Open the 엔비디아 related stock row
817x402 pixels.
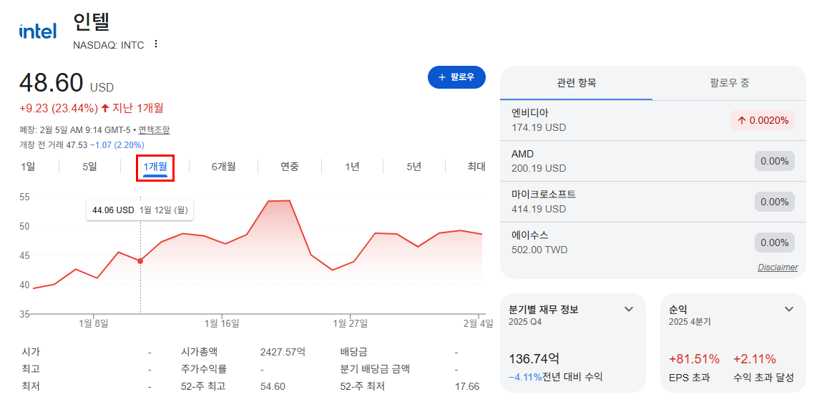pos(653,120)
